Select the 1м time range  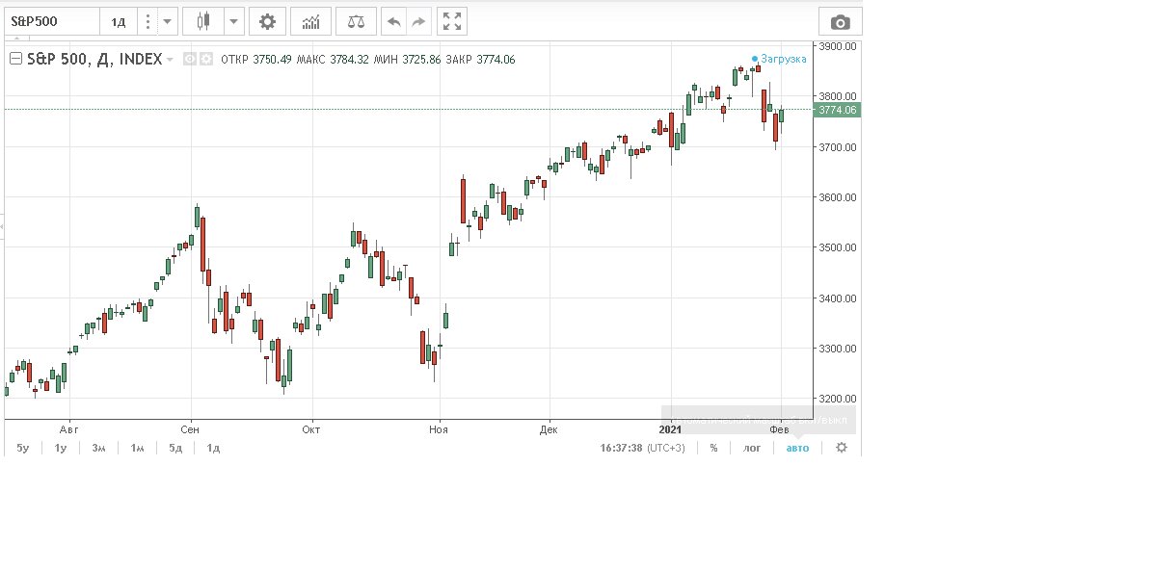point(138,448)
